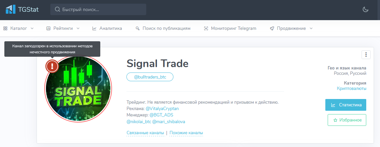Add channel to Избранное
380x147 pixels.
[347, 120]
